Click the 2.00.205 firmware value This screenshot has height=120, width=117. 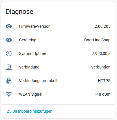click(103, 26)
